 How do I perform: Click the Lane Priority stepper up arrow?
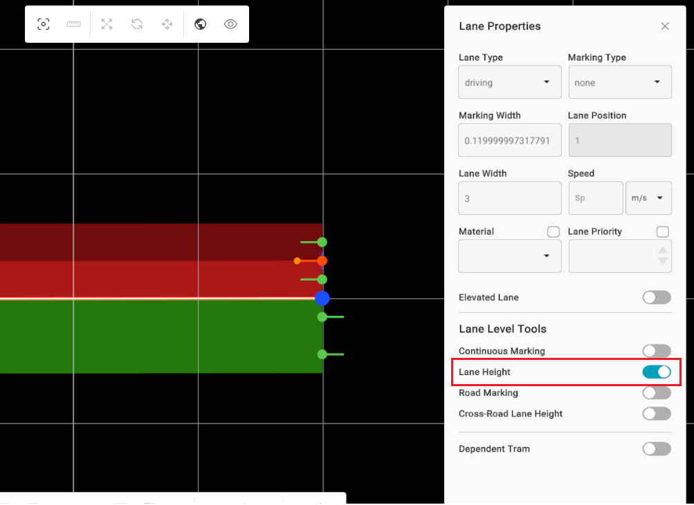point(662,250)
